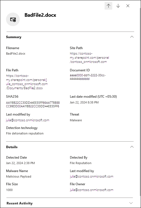Viewport: 141px width, 208px height.
Task: Close the BadFile2.docx details flyout
Action: point(128,6)
